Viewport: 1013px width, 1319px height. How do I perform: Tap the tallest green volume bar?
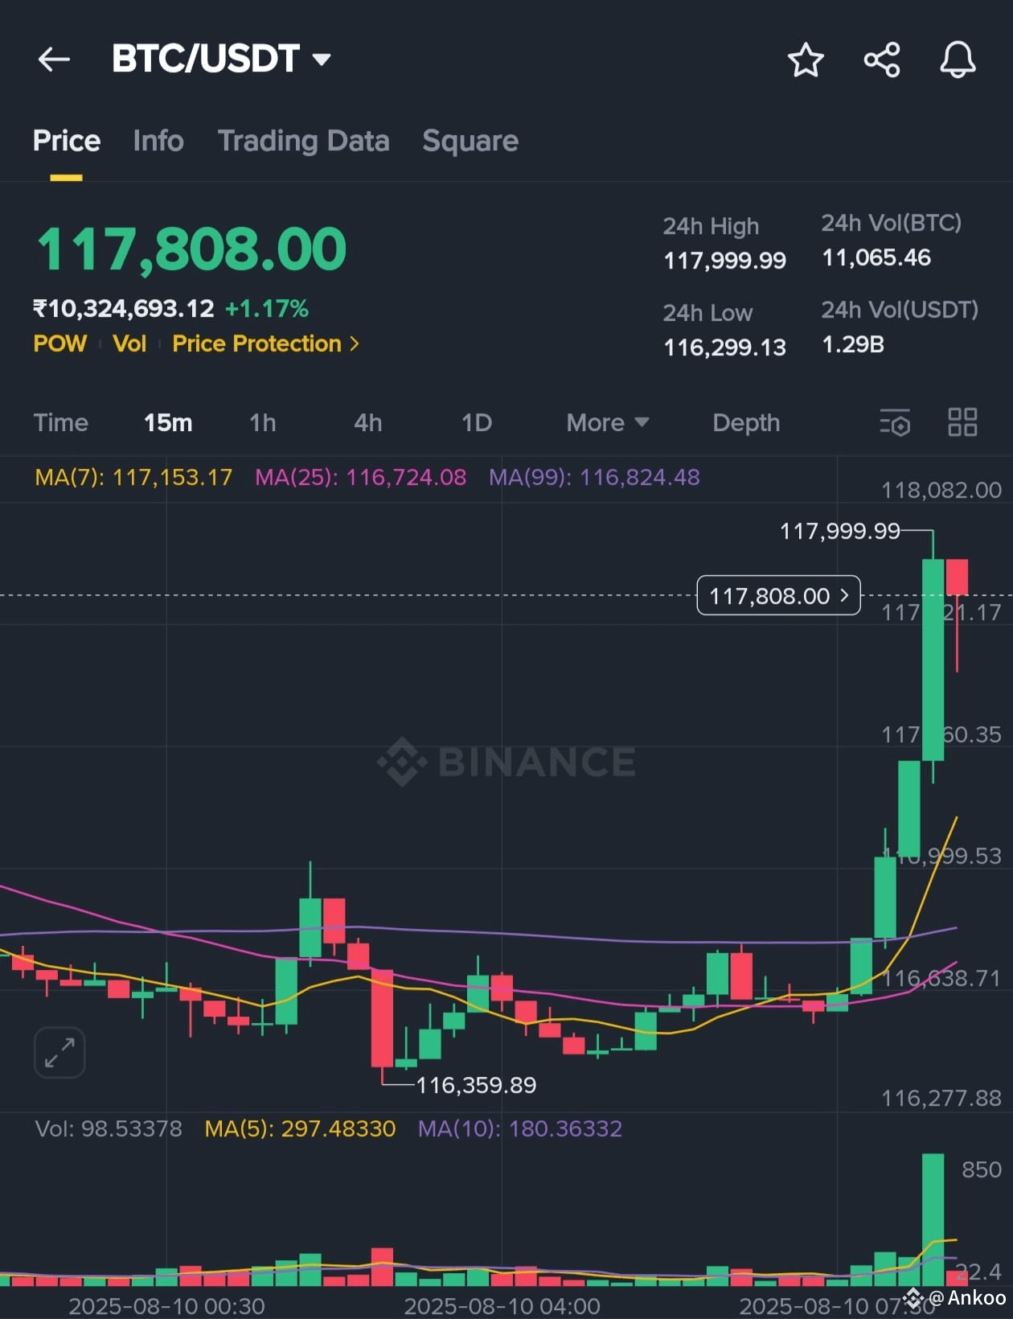(x=933, y=1220)
